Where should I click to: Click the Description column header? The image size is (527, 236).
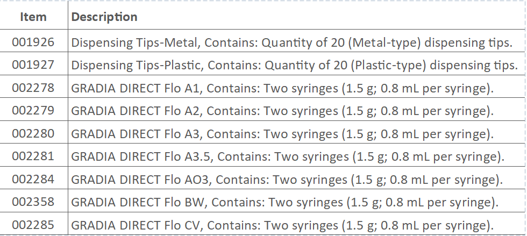pyautogui.click(x=104, y=17)
